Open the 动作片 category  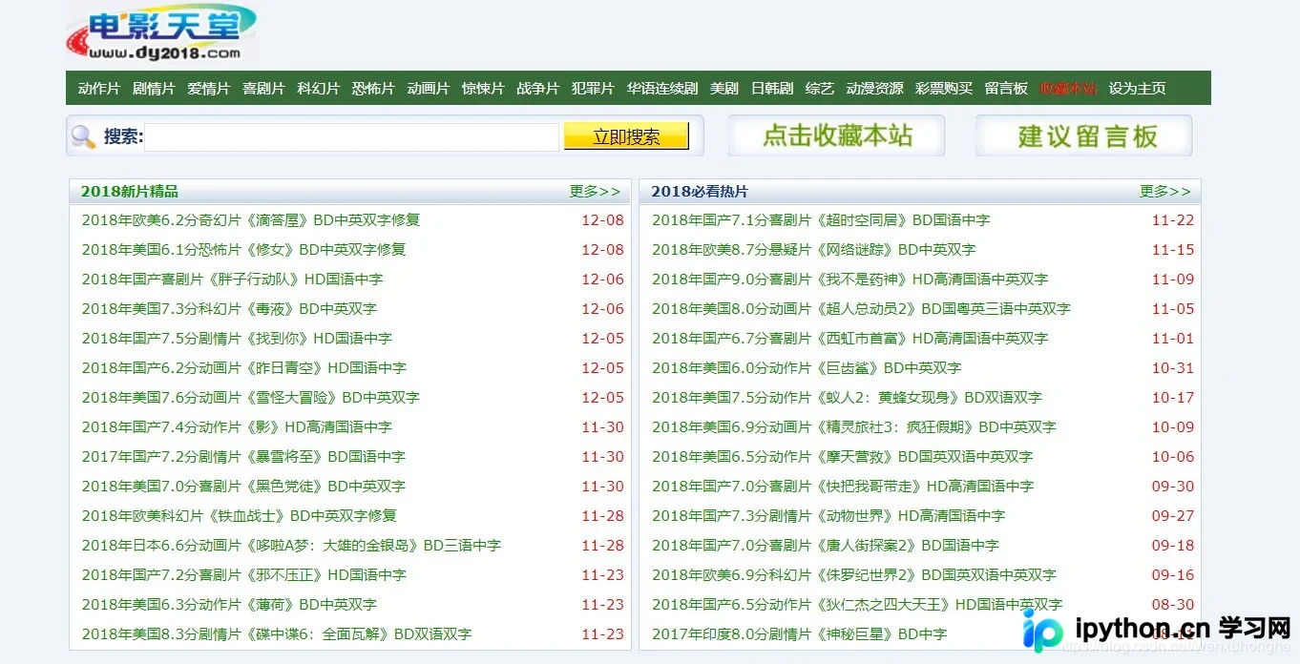[99, 89]
